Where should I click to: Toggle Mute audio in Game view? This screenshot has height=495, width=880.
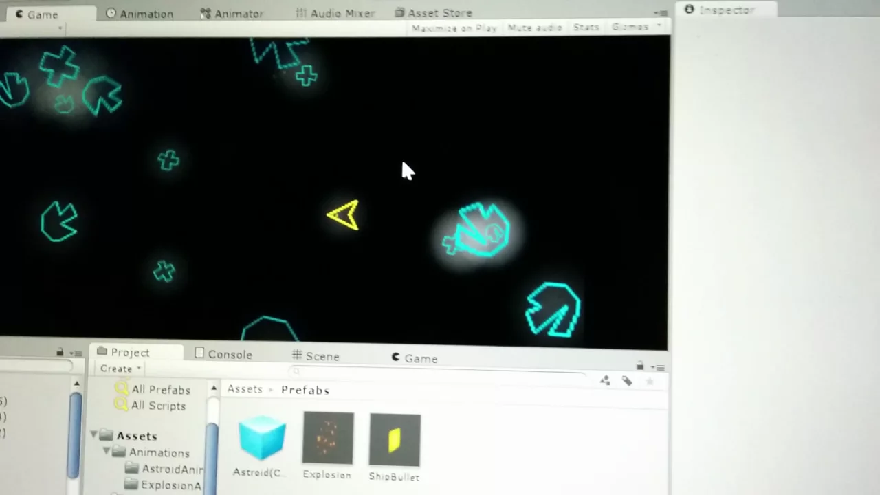tap(535, 27)
